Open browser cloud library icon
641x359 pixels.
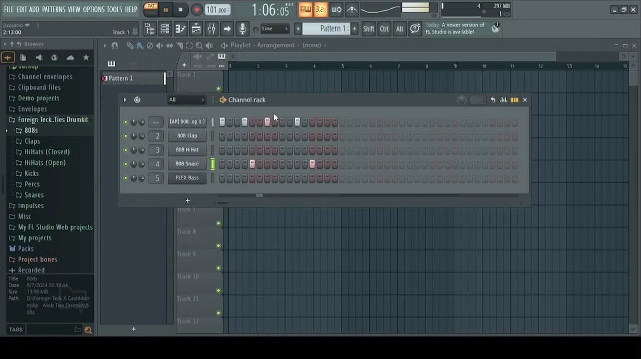[x=70, y=57]
